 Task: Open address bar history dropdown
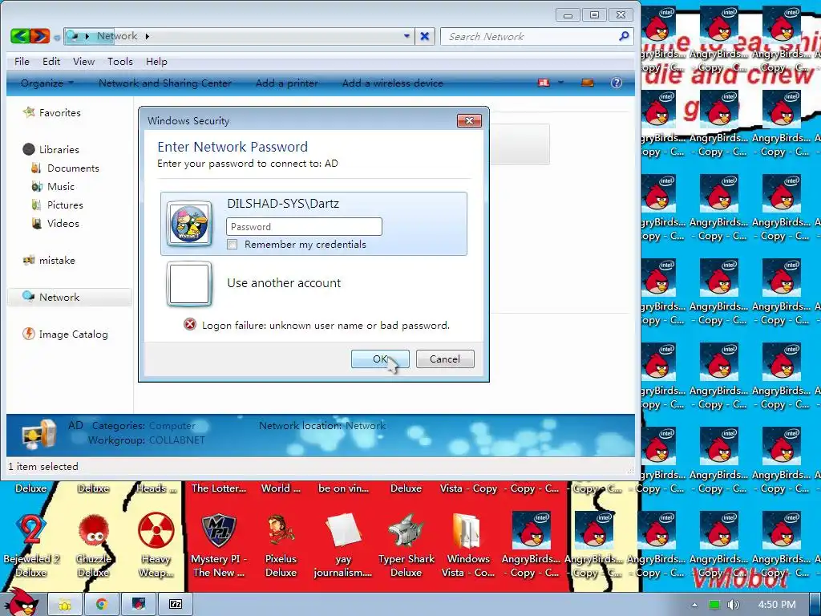(406, 36)
